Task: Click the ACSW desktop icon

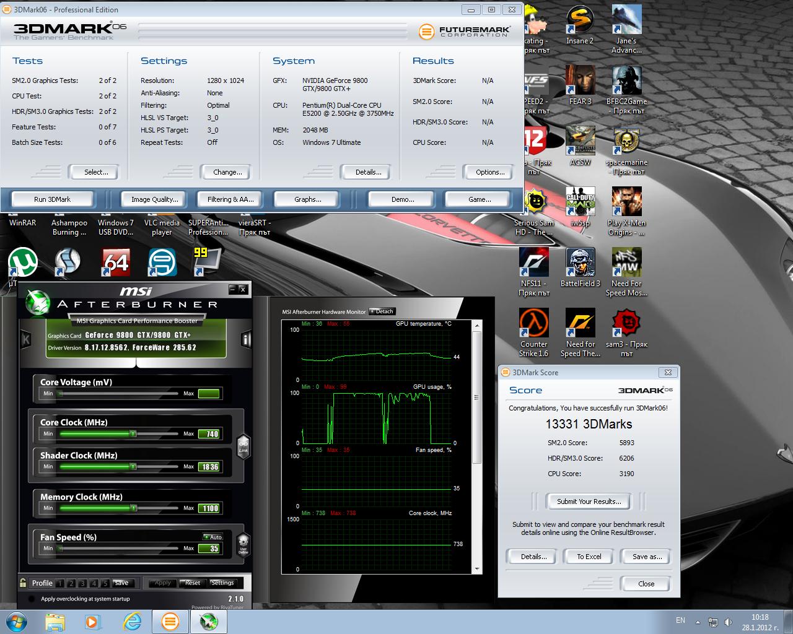Action: [580, 147]
